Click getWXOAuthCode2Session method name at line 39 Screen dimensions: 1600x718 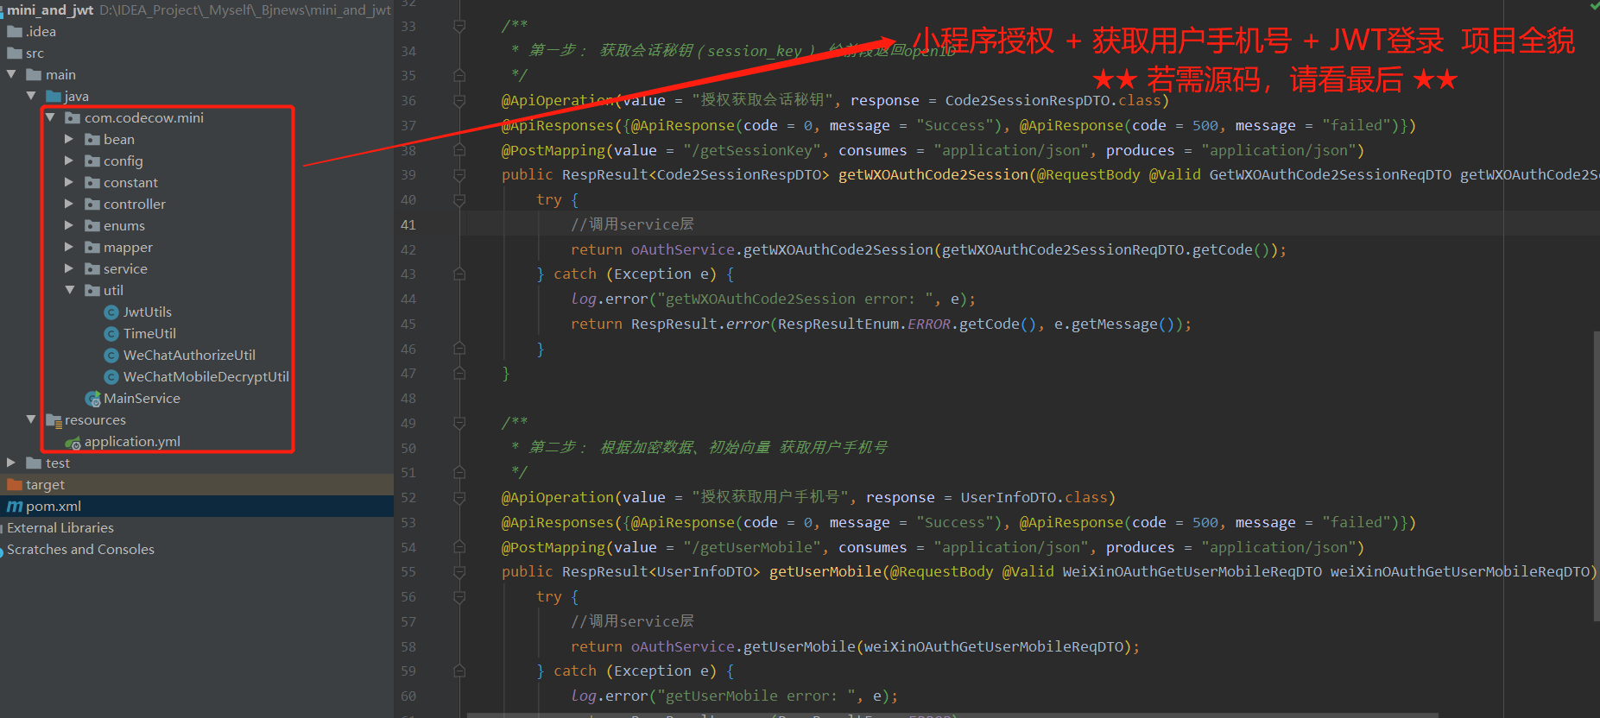click(933, 175)
